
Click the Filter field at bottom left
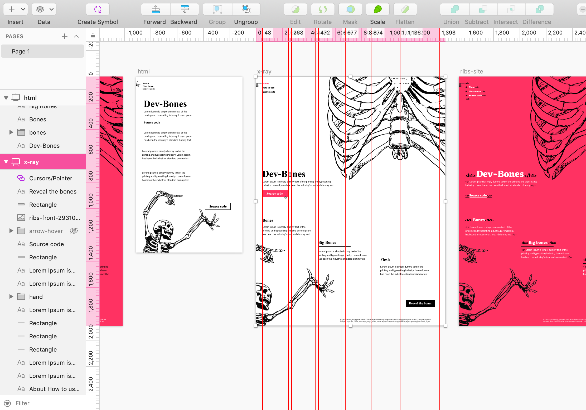pos(22,403)
